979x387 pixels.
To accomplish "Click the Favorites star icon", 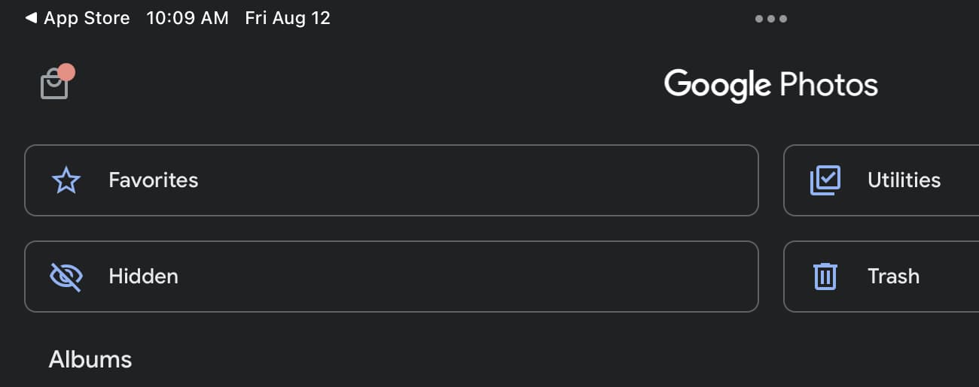I will click(x=66, y=180).
